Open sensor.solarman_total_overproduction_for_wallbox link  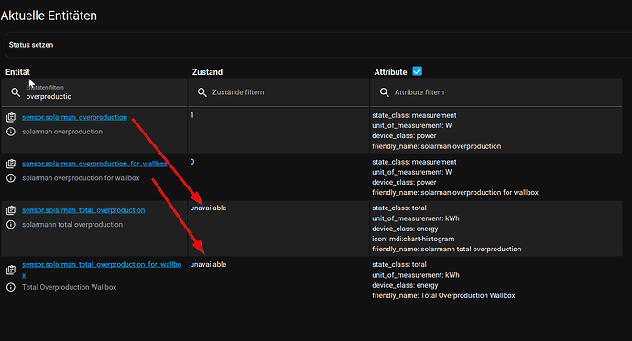tap(102, 270)
